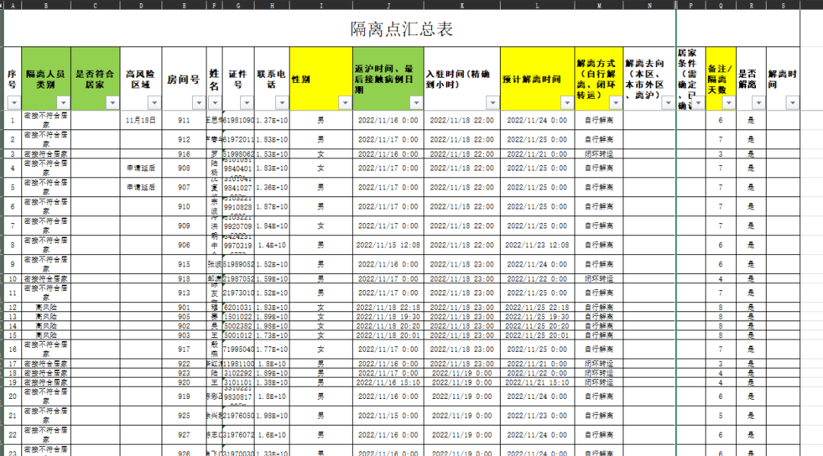Click the first 闭环转运 cell
Screen dimensions: 823x456
point(599,154)
